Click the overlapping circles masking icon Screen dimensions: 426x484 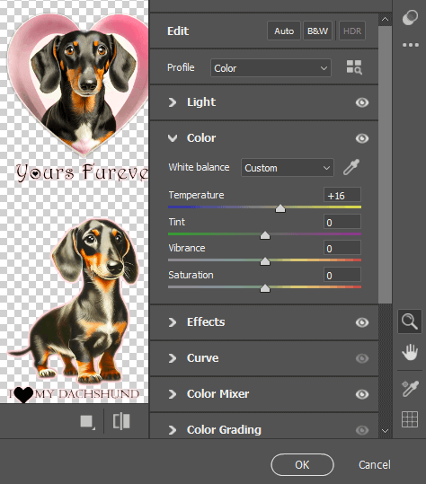[x=410, y=18]
